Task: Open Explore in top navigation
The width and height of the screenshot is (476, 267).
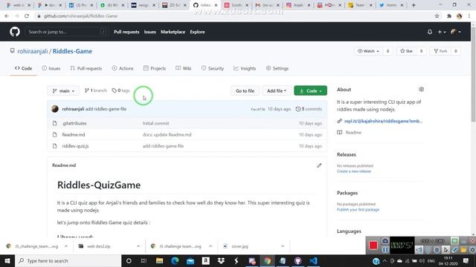Action: coord(197,32)
